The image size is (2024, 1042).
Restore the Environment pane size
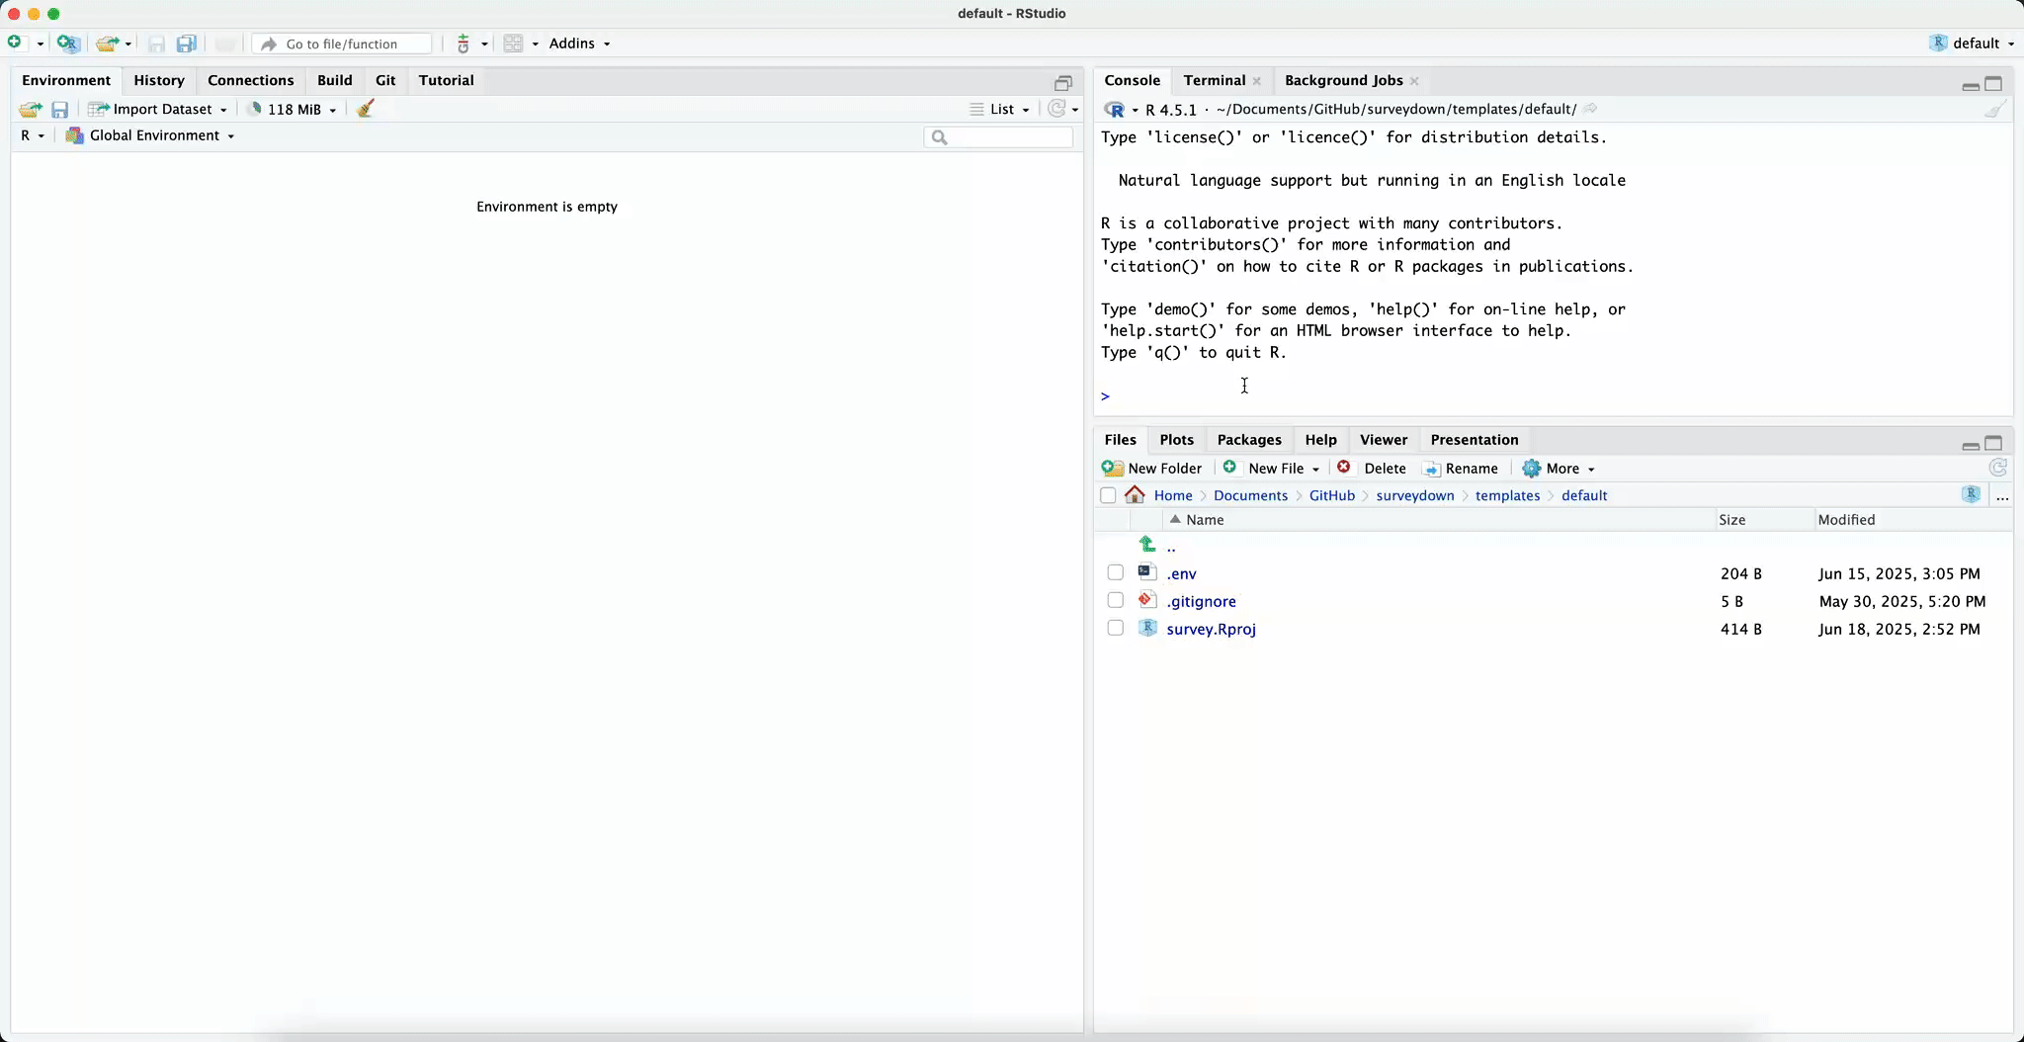[x=1063, y=83]
